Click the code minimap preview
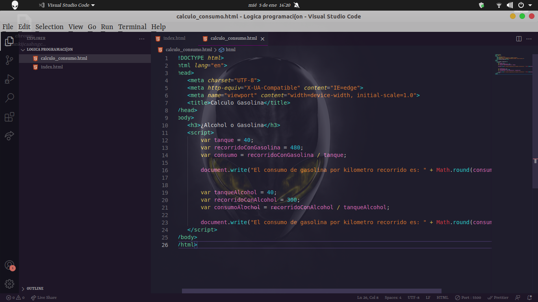 (514, 64)
